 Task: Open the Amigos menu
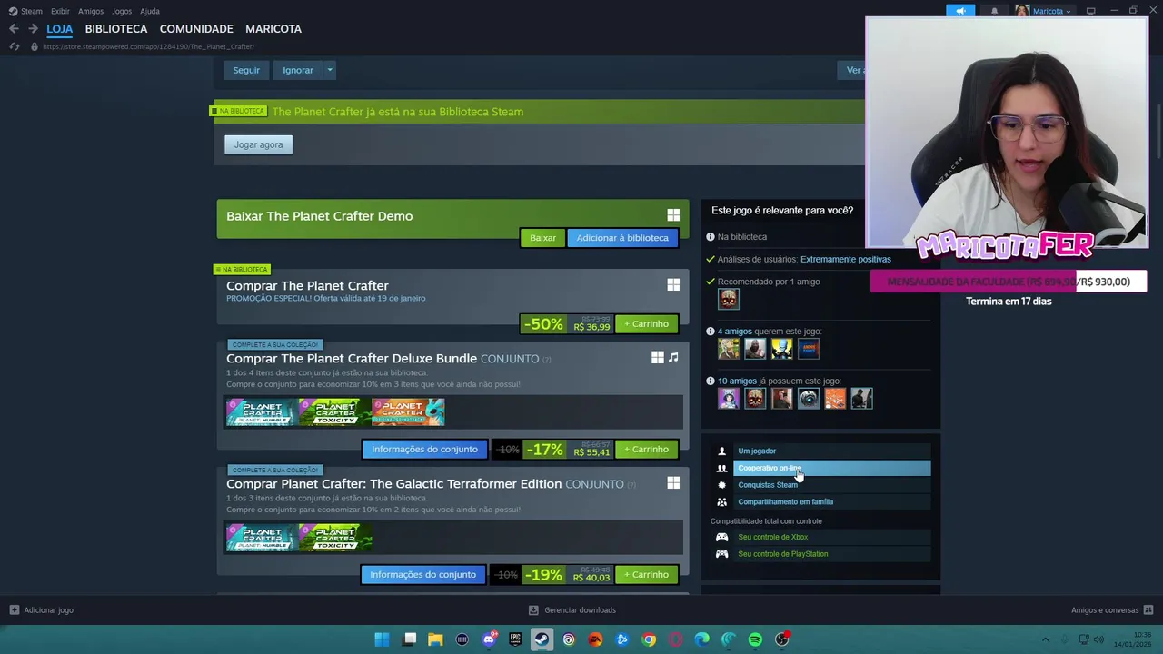(x=91, y=11)
